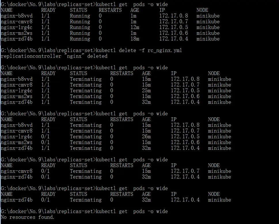The height and width of the screenshot is (224, 279).
Task: Click the '12m' age of nginx-lrg4c
Action: click(135, 27)
